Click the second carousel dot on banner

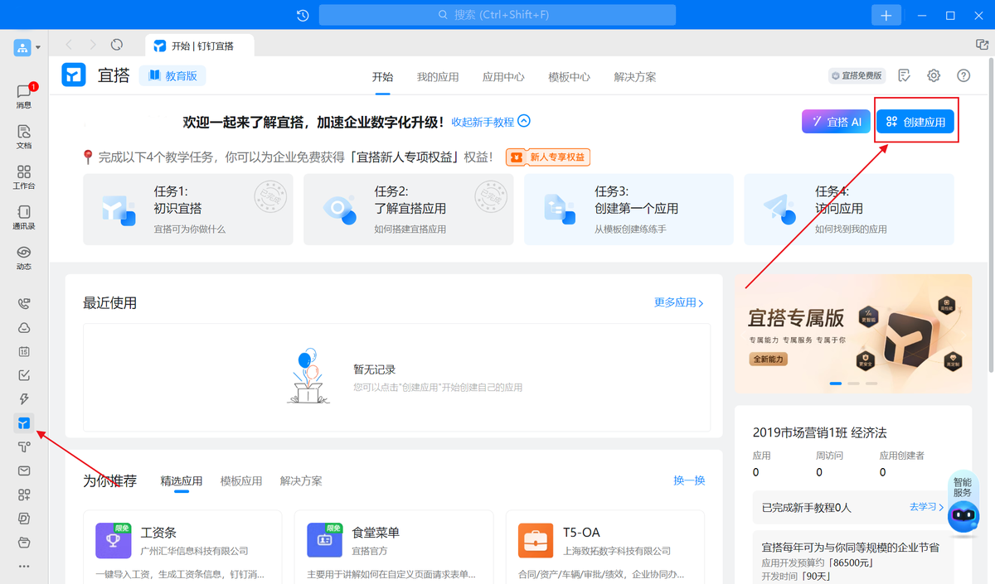click(853, 384)
